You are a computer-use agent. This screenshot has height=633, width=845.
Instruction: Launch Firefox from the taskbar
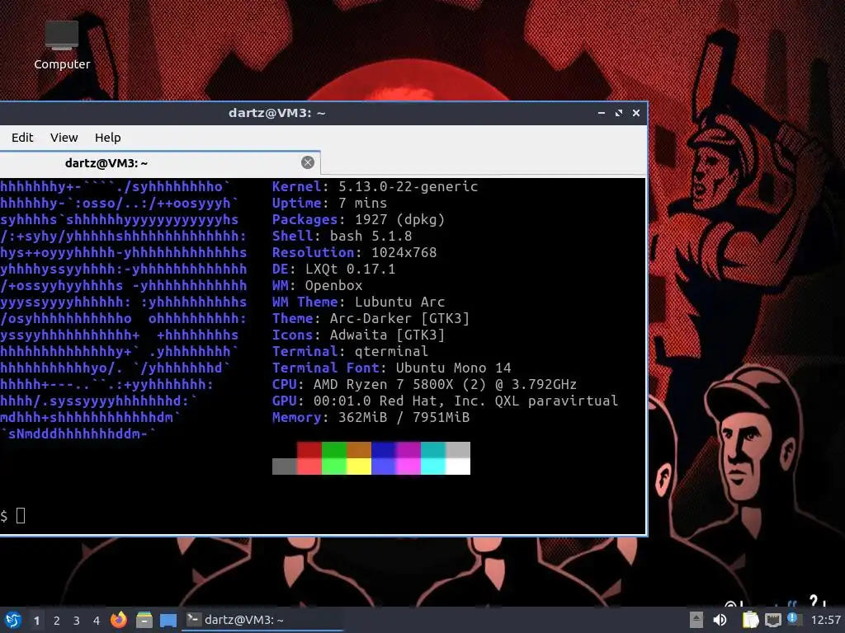pyautogui.click(x=119, y=620)
